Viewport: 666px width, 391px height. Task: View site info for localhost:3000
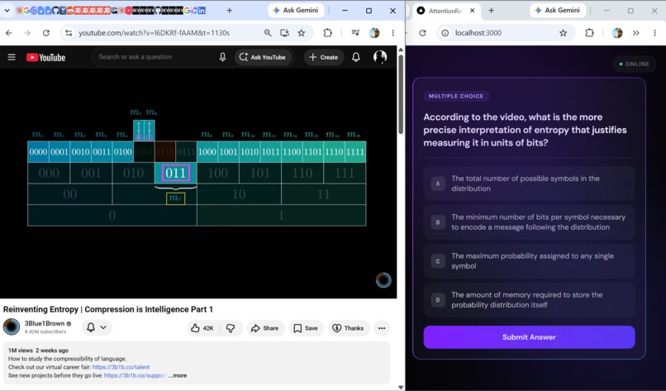click(445, 33)
